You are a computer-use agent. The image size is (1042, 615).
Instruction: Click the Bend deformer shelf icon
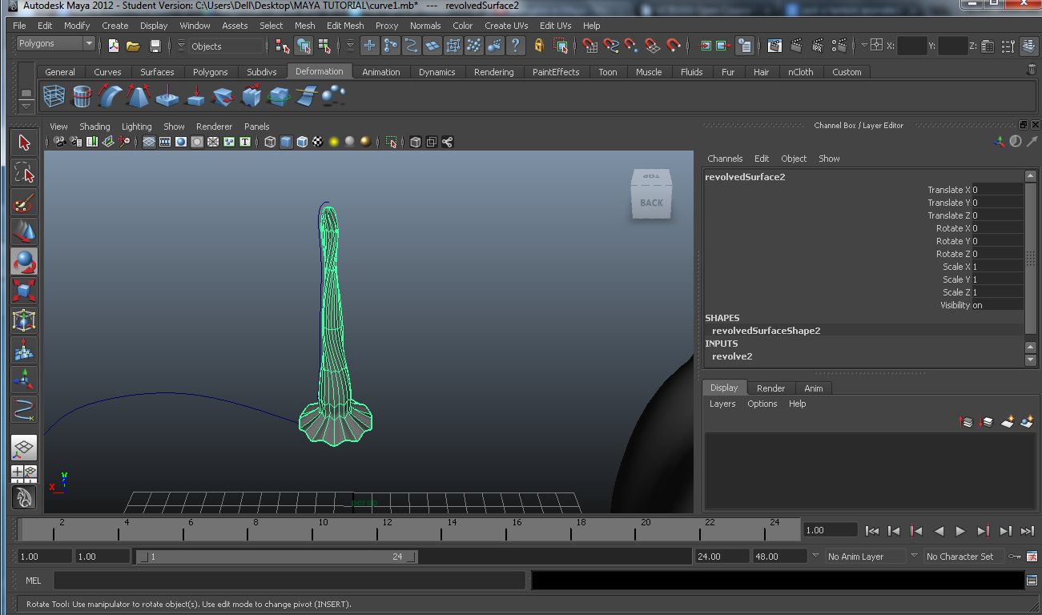[110, 97]
